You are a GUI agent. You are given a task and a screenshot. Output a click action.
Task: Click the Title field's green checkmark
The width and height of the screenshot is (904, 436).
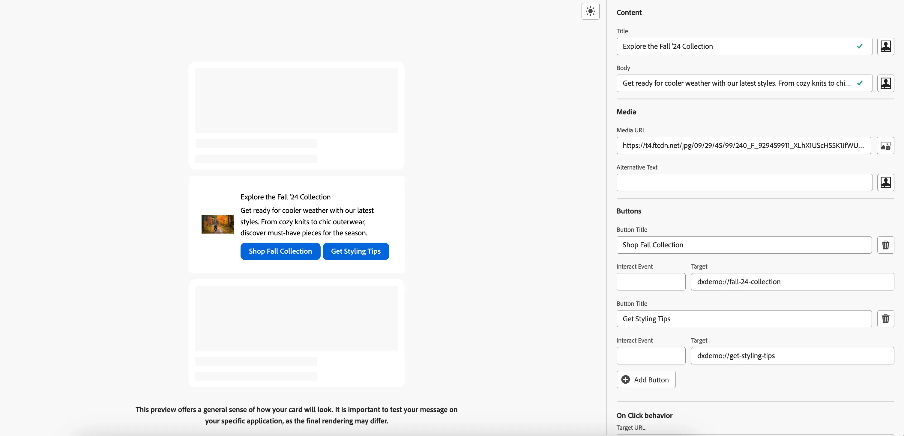(859, 46)
